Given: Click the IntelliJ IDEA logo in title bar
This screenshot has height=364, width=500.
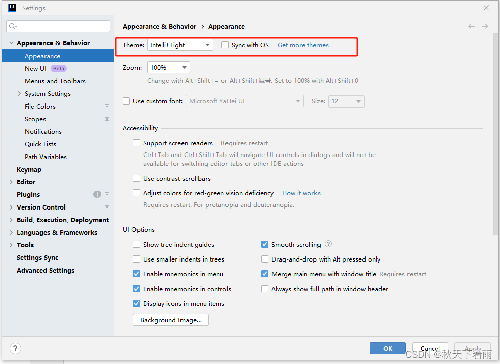Looking at the screenshot, I should coord(12,8).
